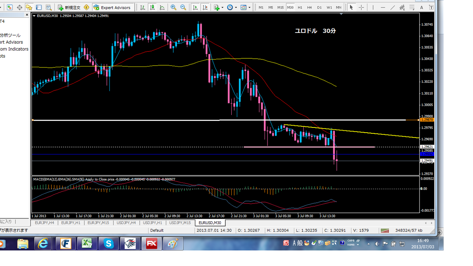Switch to the EURJPY,H4 chart tab
This screenshot has height=266, width=473.
pyautogui.click(x=44, y=223)
